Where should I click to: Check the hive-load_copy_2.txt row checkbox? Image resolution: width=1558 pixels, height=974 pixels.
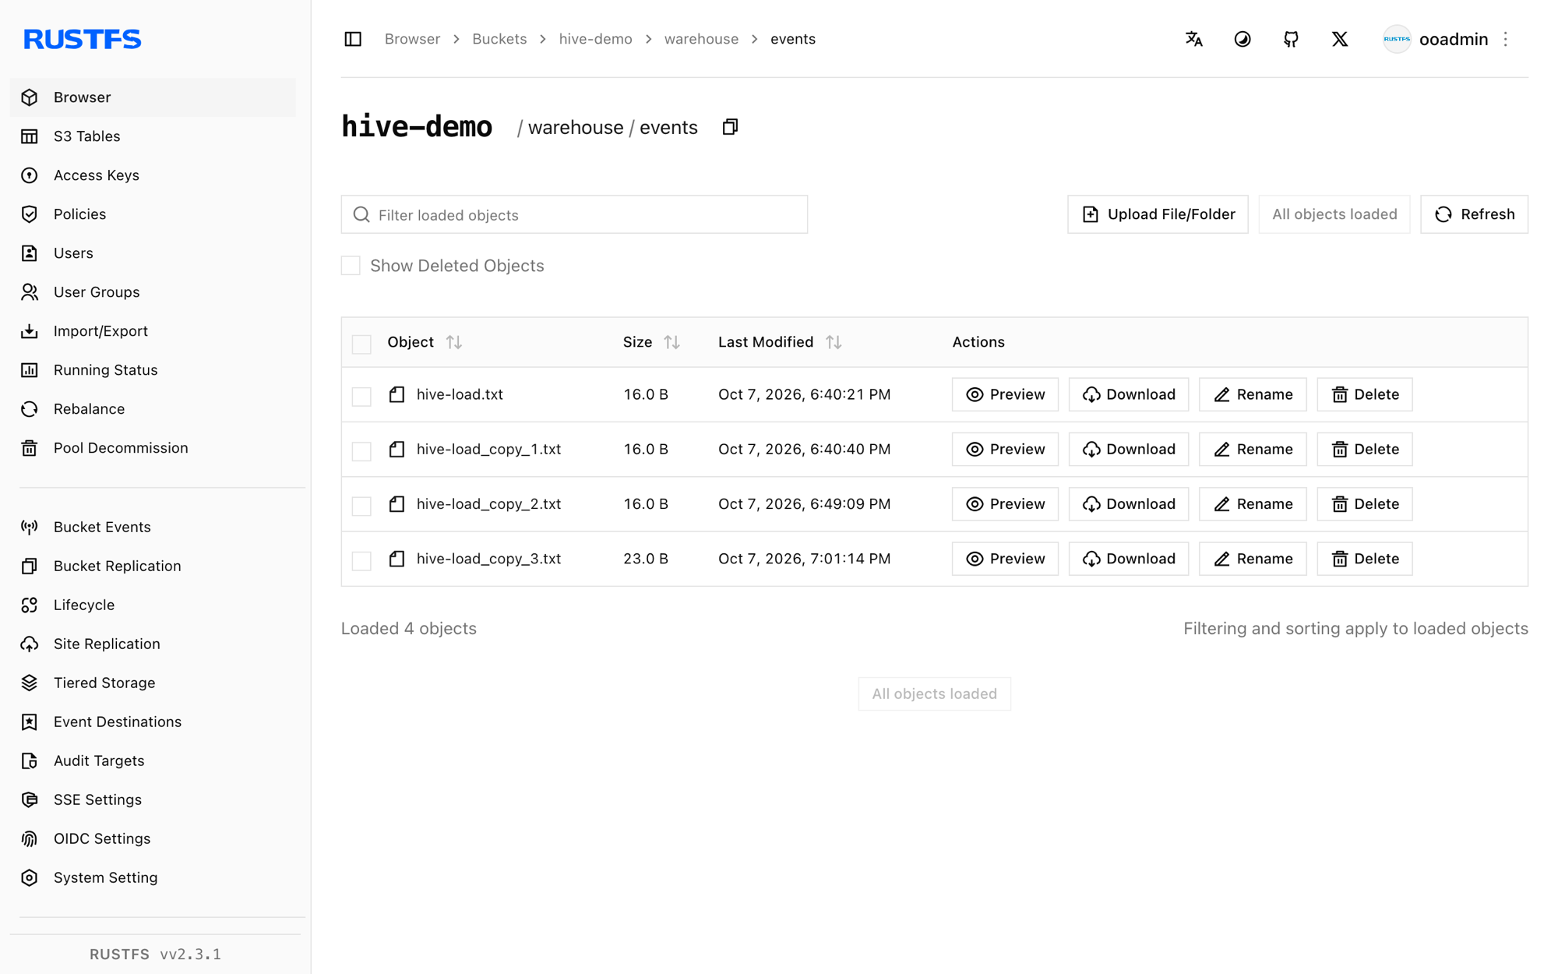click(361, 506)
